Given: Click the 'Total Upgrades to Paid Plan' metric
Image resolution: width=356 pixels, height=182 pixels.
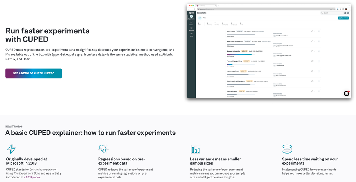Looking at the screenshot, I should (x=284, y=55).
